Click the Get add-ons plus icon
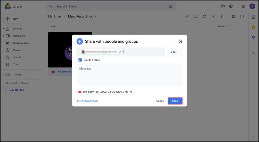259x142 pixels. (x=253, y=53)
